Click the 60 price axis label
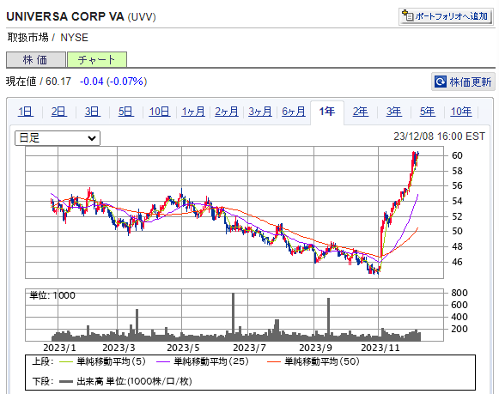499x394 pixels. click(x=457, y=155)
